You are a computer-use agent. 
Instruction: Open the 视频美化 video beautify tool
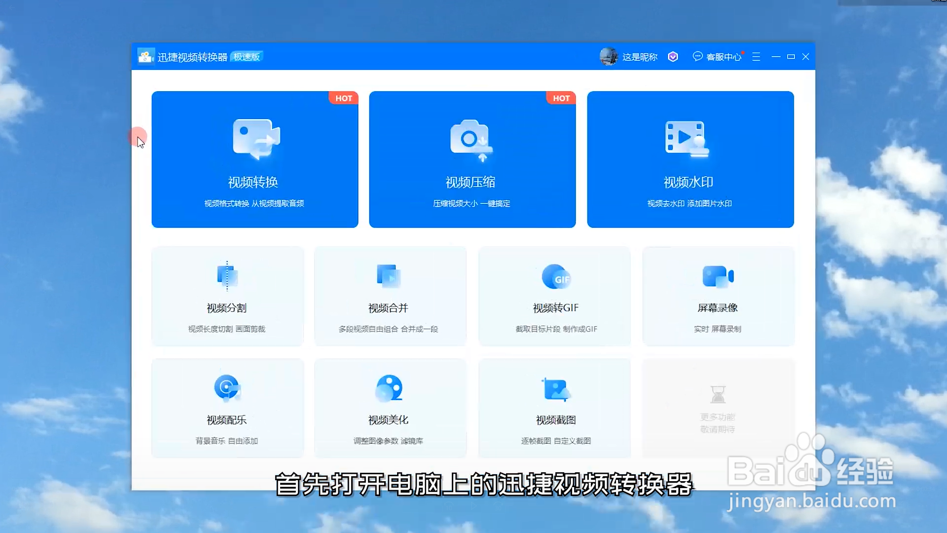[x=390, y=408]
